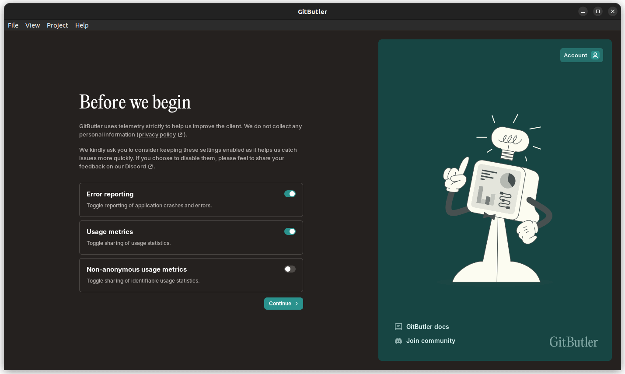This screenshot has height=374, width=625.
Task: Click the external link icon after privacy policy
Action: [180, 134]
